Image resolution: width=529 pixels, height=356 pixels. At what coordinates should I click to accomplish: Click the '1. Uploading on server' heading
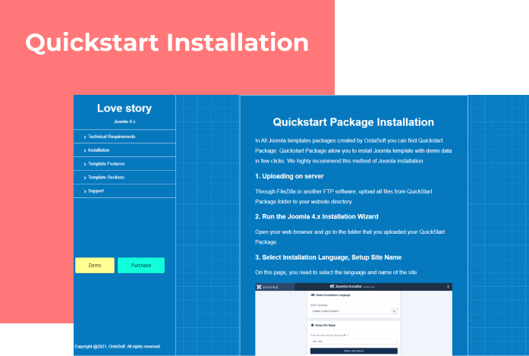click(289, 176)
